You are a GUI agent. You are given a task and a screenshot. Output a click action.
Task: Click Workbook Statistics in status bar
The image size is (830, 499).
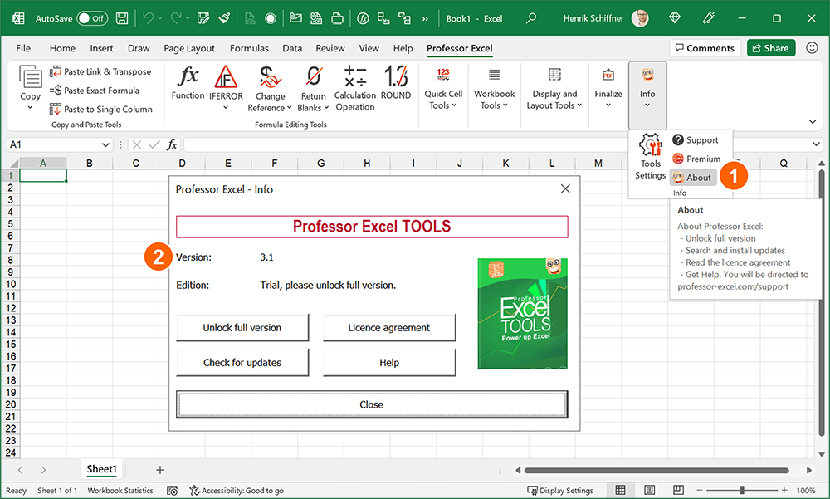point(120,491)
